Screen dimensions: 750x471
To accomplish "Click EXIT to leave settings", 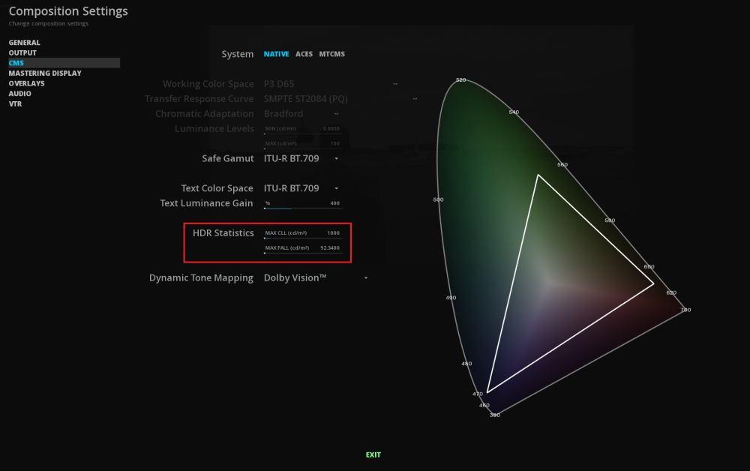I will click(x=373, y=454).
